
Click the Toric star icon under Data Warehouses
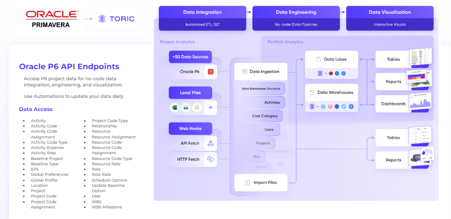point(312,107)
